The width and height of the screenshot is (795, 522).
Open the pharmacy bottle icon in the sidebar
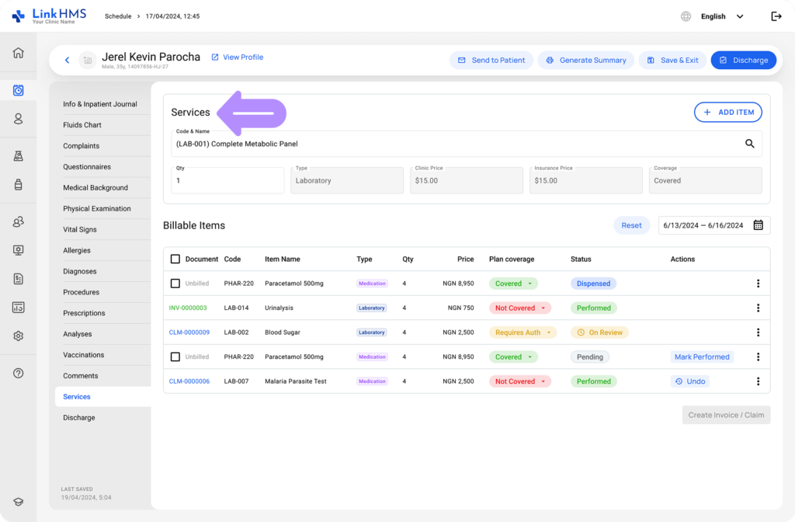click(x=19, y=184)
